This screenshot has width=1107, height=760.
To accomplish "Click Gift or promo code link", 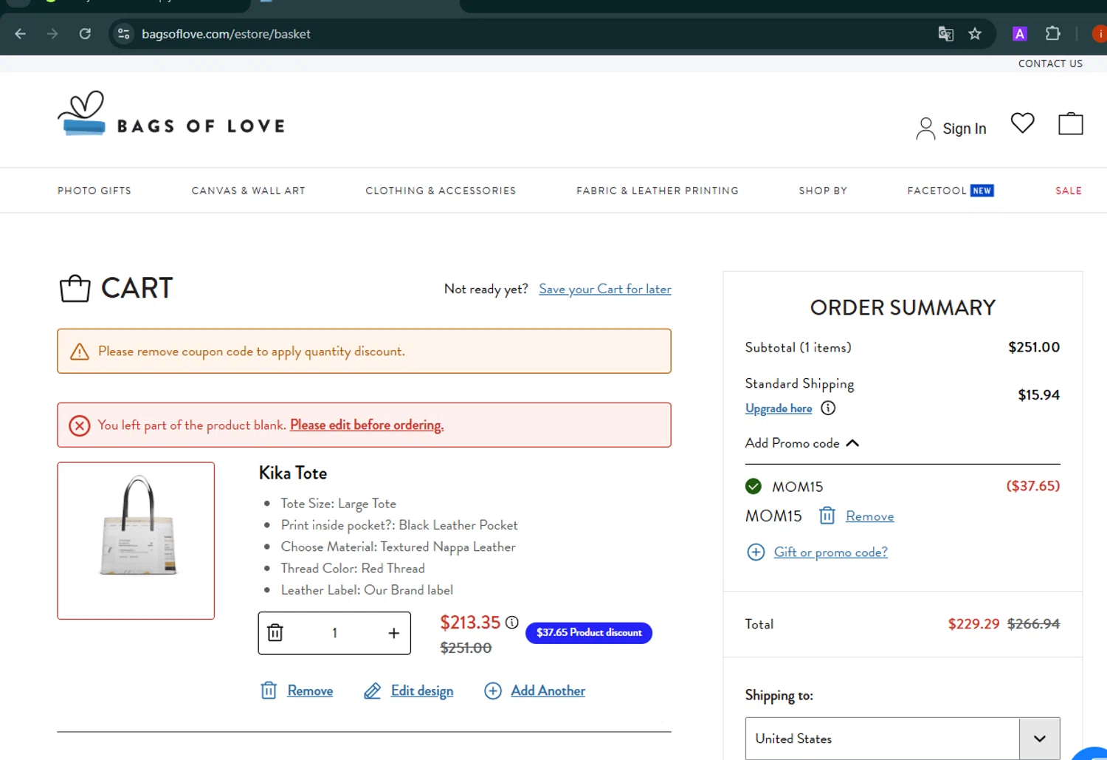I will [830, 552].
